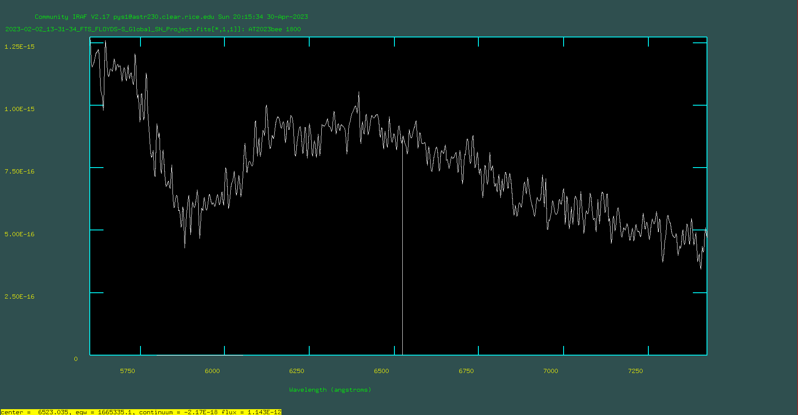The height and width of the screenshot is (415, 798).
Task: Click the 6750 wavelength label
Action: 466,371
